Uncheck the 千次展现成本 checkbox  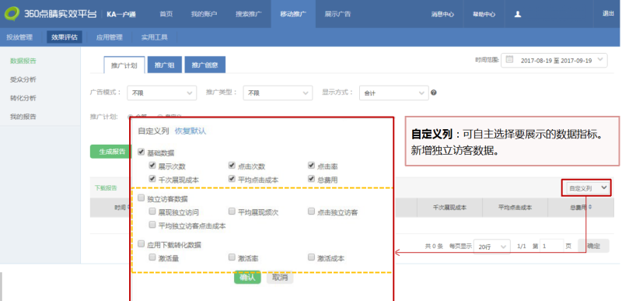pos(152,178)
